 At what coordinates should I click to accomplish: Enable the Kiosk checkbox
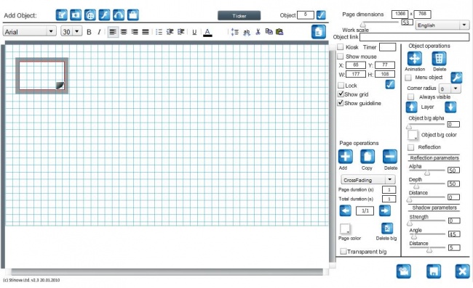(x=341, y=47)
